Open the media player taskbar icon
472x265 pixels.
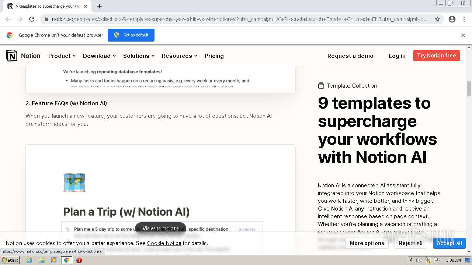click(54, 260)
